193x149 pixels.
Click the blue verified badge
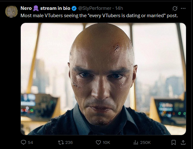pos(74,8)
